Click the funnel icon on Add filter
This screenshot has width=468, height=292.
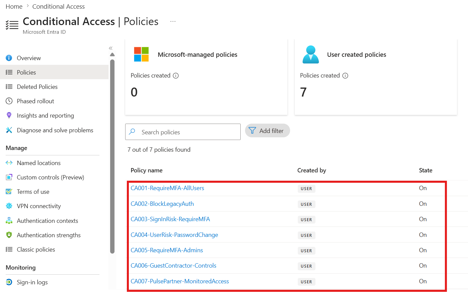[x=252, y=131]
